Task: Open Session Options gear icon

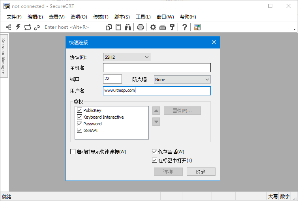Action: pyautogui.click(x=153, y=27)
